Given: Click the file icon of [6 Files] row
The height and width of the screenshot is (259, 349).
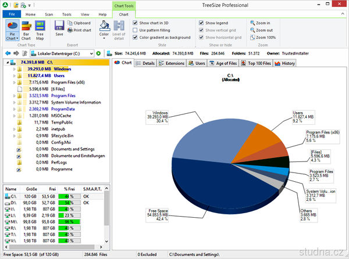Looking at the screenshot, I should coord(20,89).
